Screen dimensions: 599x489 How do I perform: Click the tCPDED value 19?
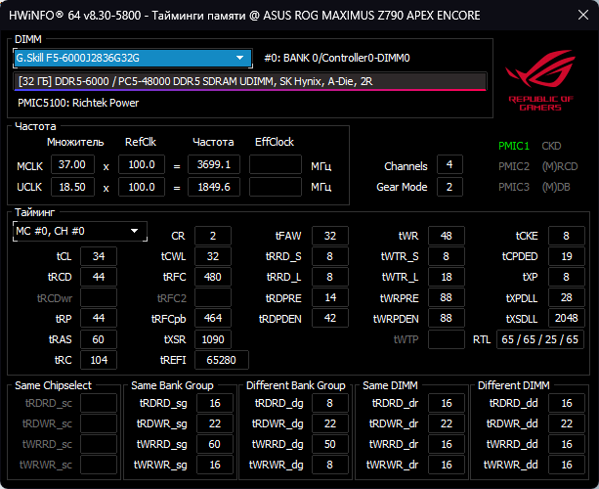tap(567, 256)
